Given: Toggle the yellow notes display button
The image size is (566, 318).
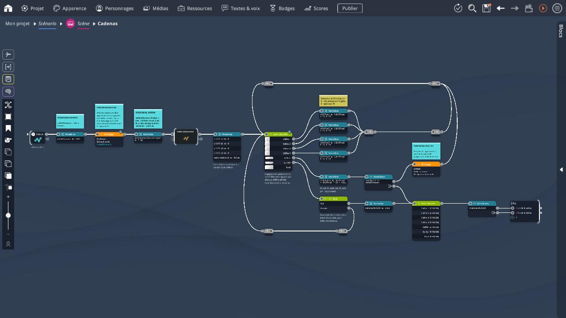Looking at the screenshot, I should (8, 79).
